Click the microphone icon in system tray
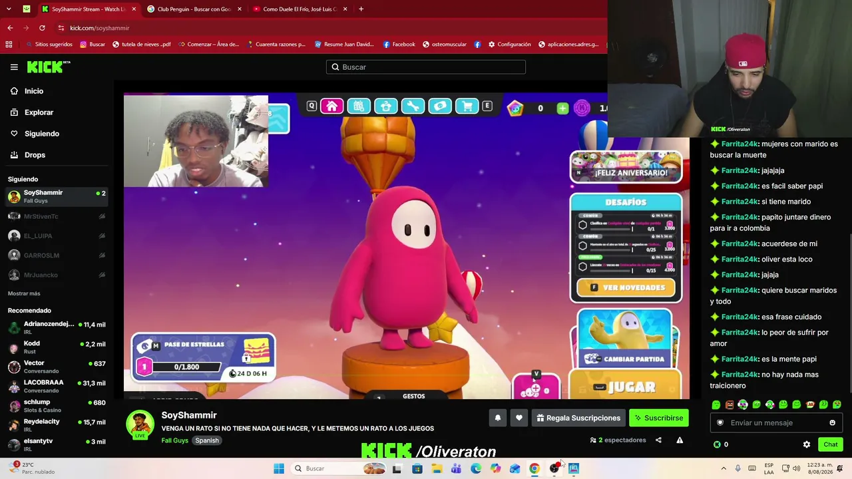The height and width of the screenshot is (479, 852). click(x=738, y=468)
